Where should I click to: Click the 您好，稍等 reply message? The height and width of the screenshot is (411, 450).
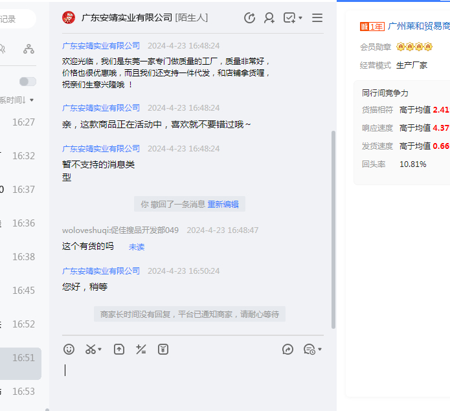[85, 287]
